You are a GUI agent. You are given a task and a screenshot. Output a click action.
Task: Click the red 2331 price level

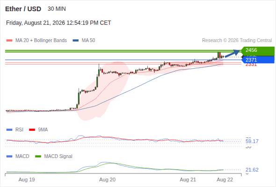[x=251, y=65]
